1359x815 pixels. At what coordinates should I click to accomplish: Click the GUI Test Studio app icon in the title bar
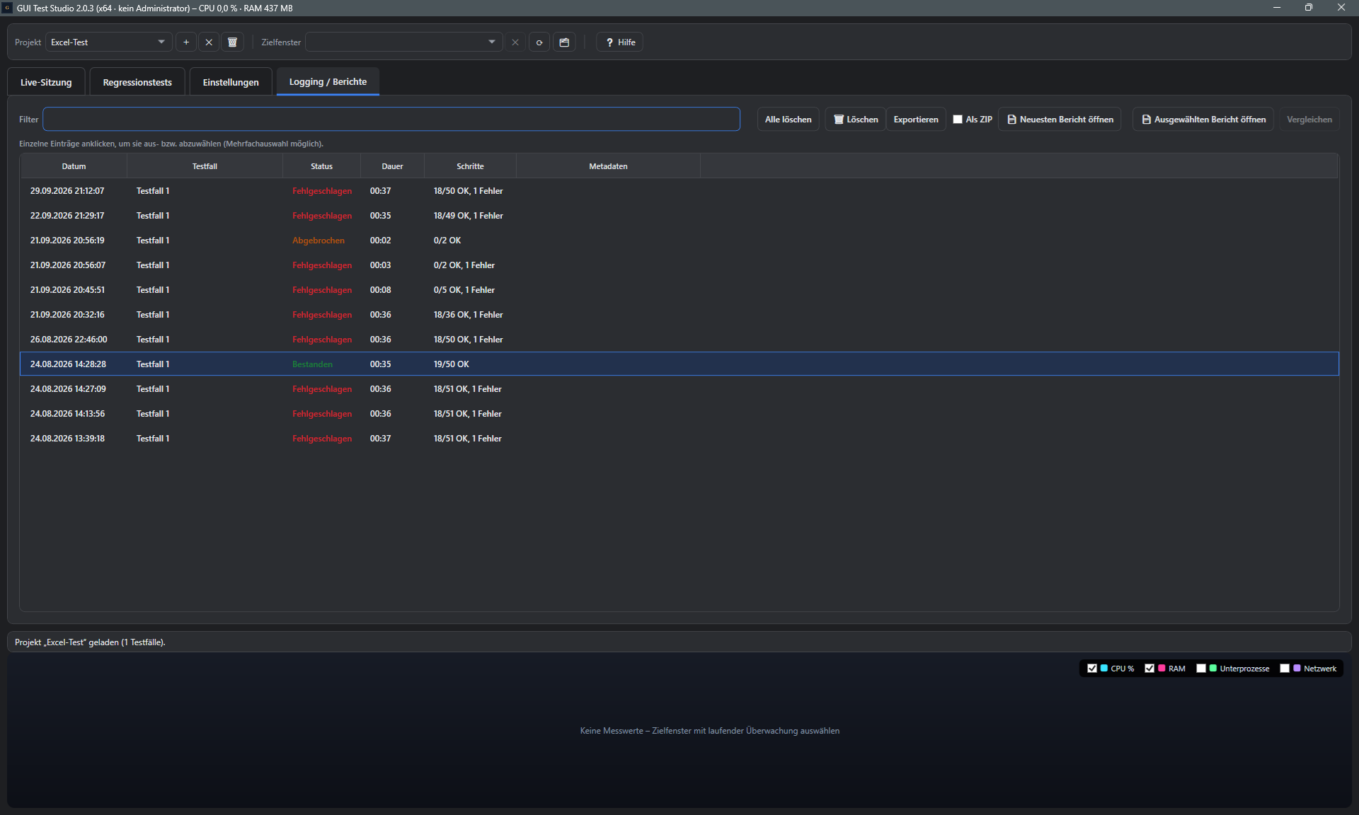tap(8, 8)
